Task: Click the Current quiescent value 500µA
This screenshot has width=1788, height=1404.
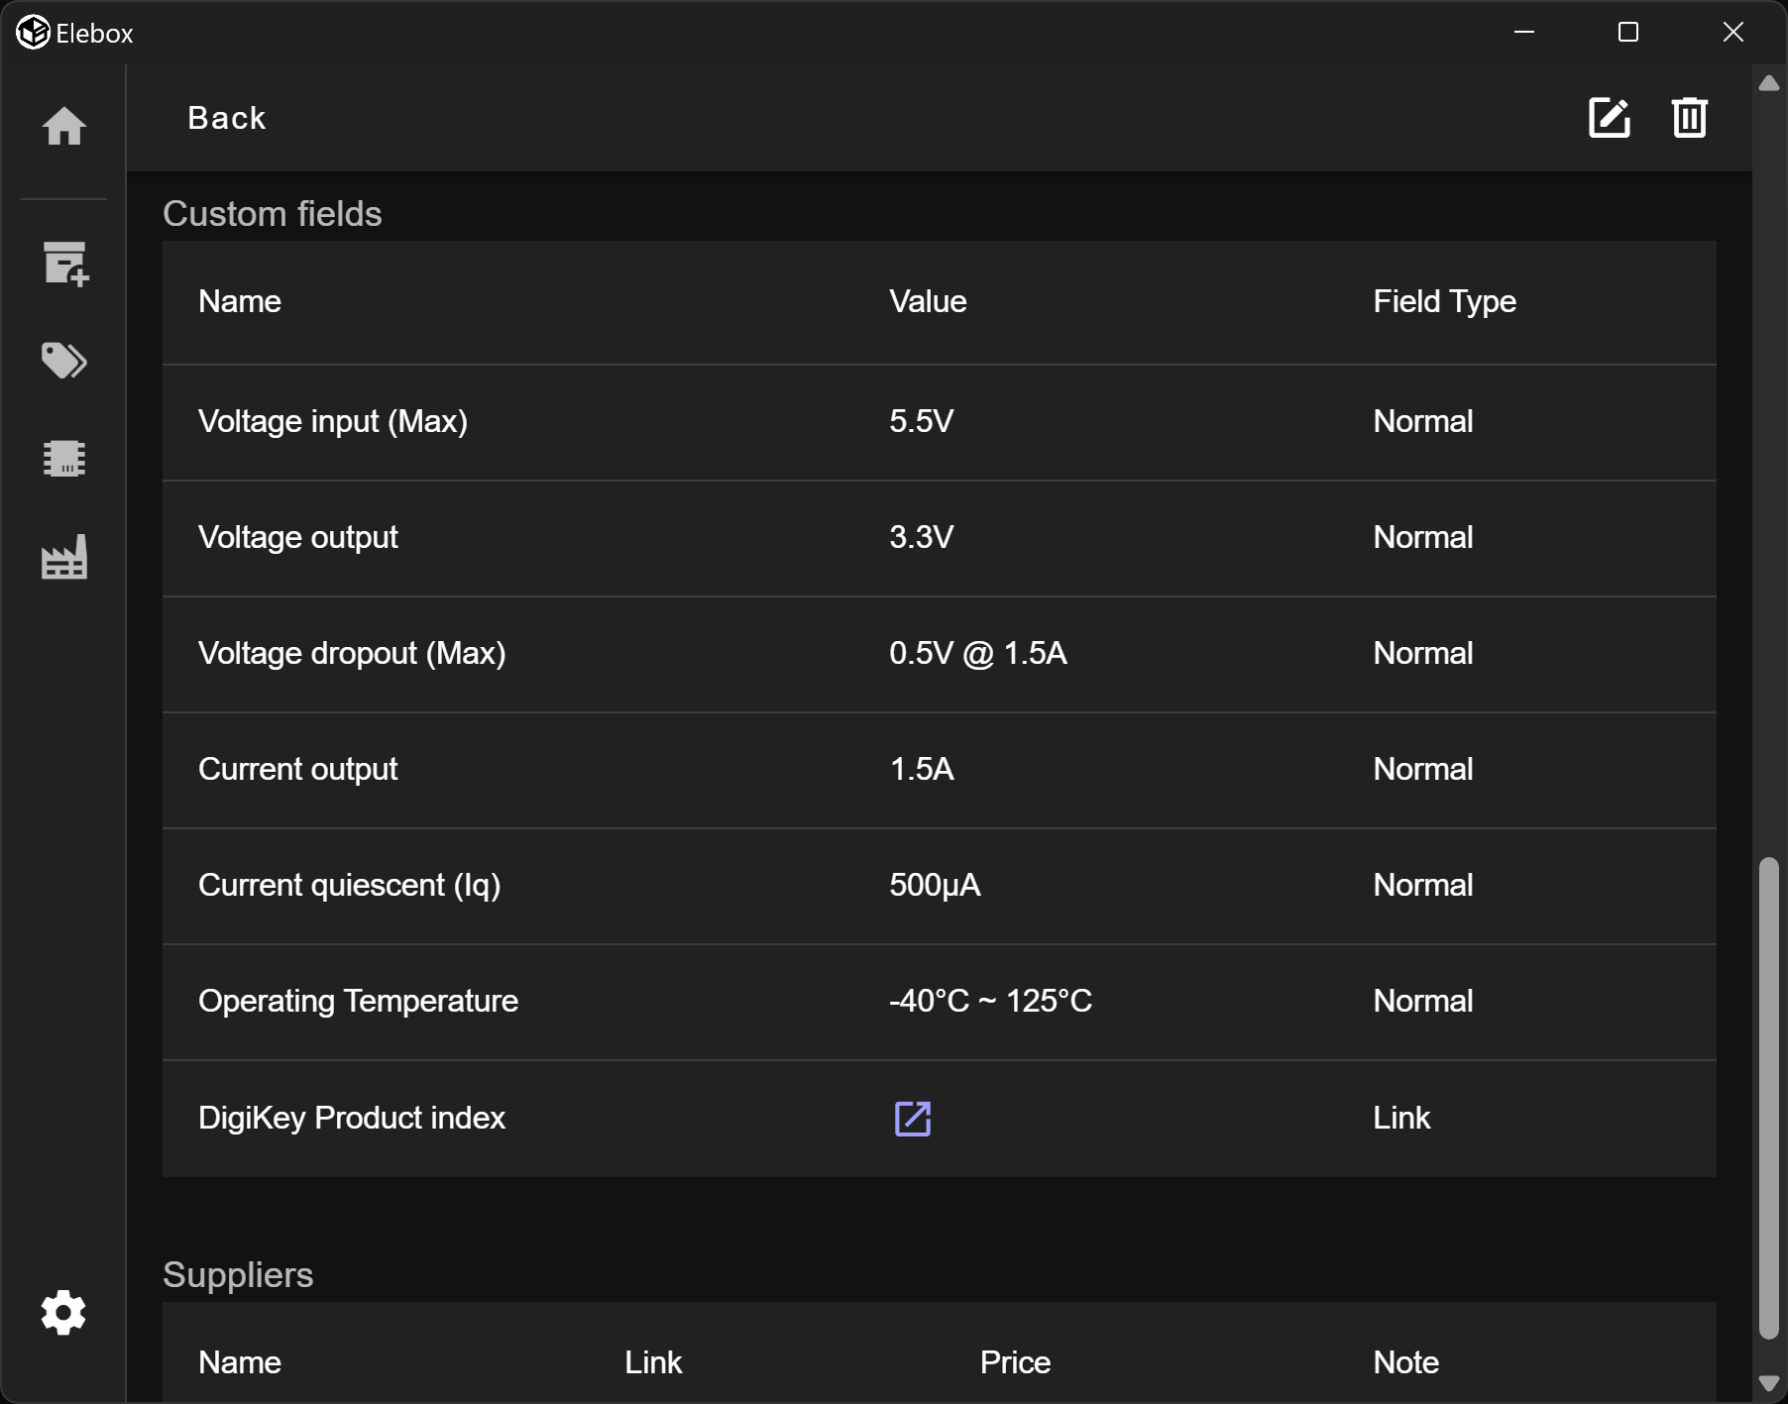Action: click(935, 885)
